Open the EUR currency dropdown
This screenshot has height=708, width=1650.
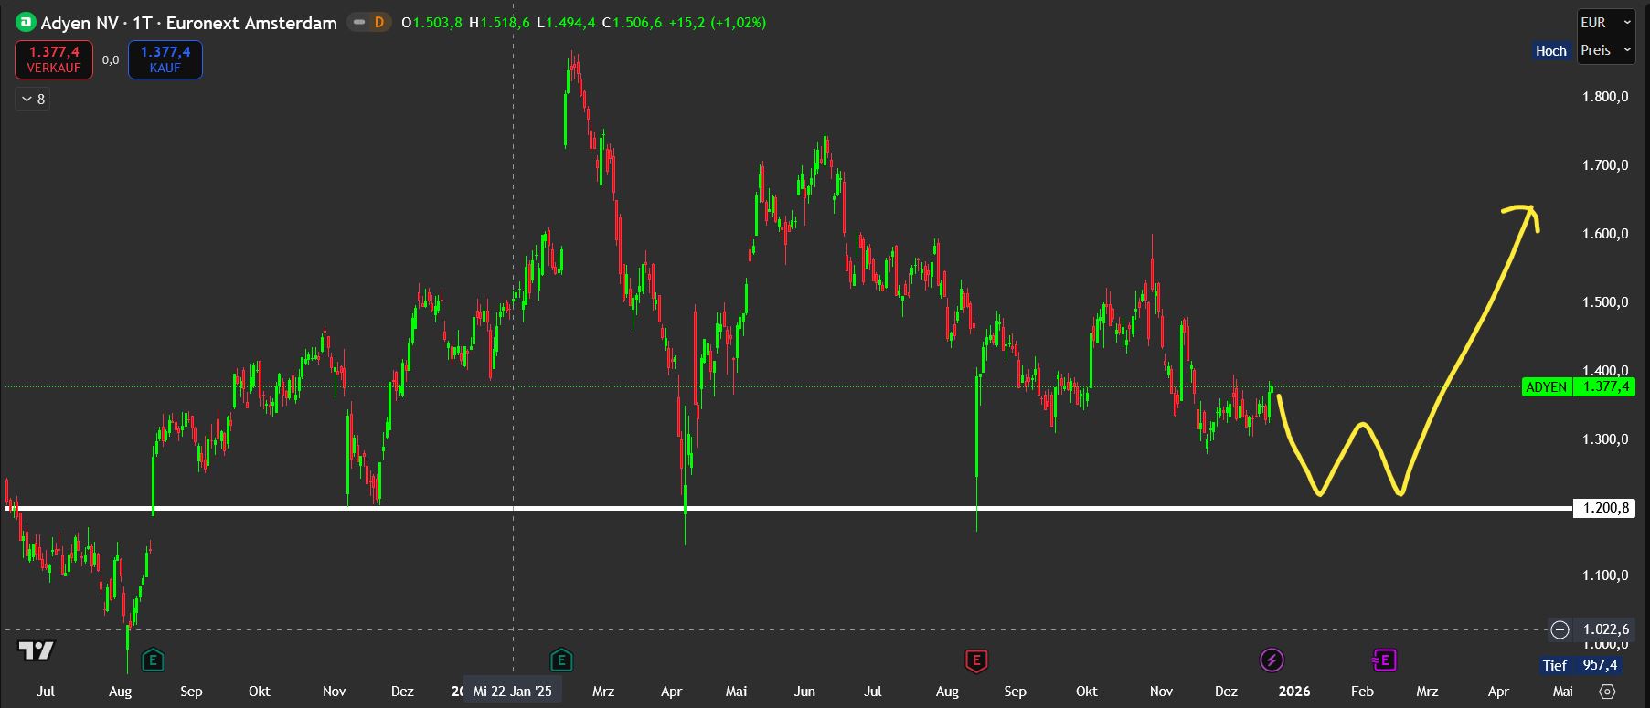(x=1605, y=23)
